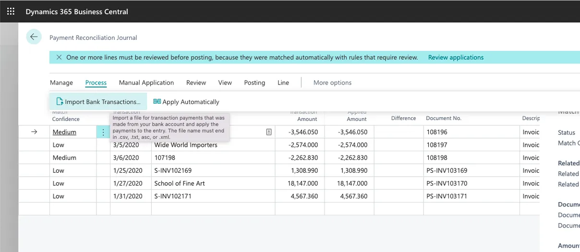Open the Manage menu
Image resolution: width=580 pixels, height=252 pixels.
pos(61,83)
